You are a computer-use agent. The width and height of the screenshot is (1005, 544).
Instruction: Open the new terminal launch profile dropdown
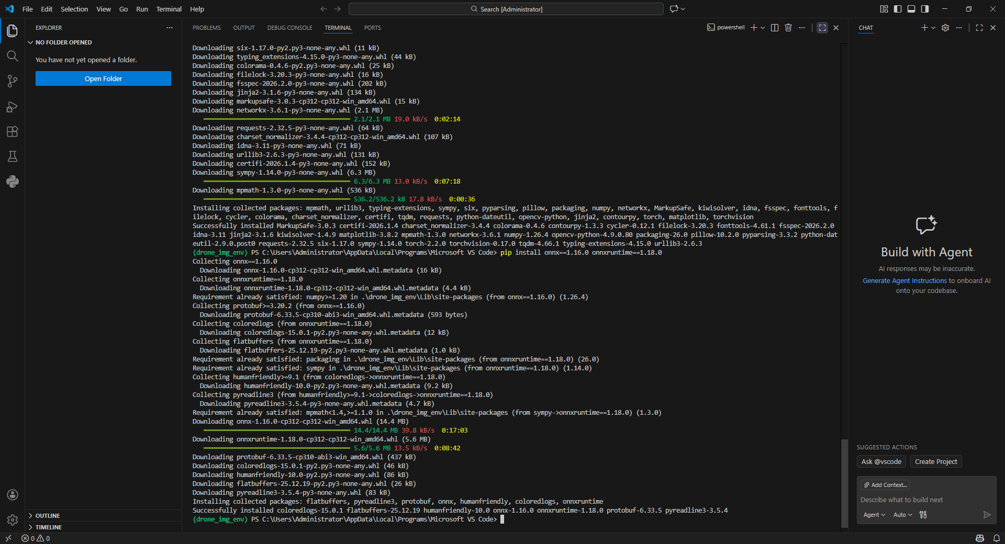point(763,28)
